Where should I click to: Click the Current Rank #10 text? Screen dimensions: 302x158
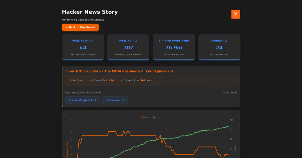pyautogui.click(x=104, y=80)
